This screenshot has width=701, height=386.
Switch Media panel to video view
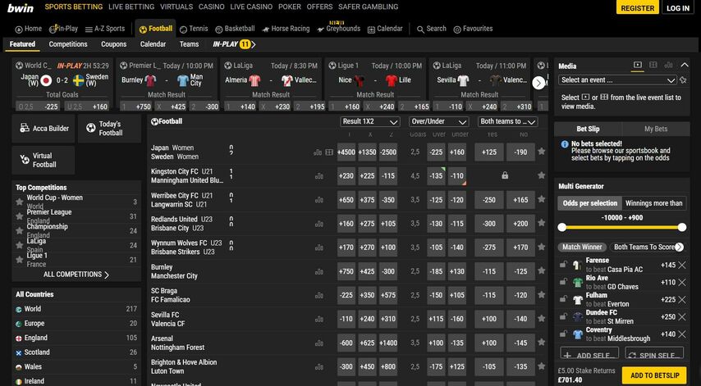(x=638, y=65)
